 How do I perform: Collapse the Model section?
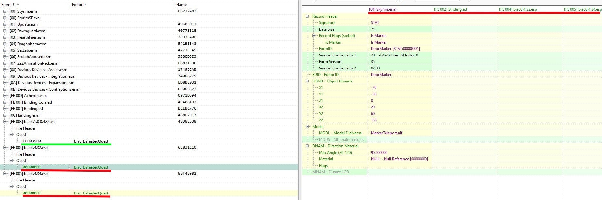(308, 126)
